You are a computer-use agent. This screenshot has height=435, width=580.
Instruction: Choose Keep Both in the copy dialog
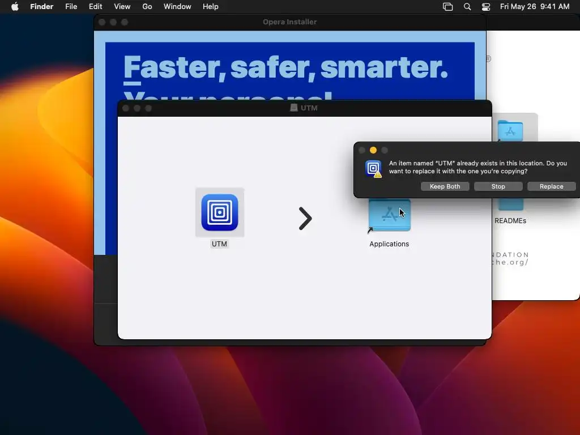pyautogui.click(x=445, y=186)
